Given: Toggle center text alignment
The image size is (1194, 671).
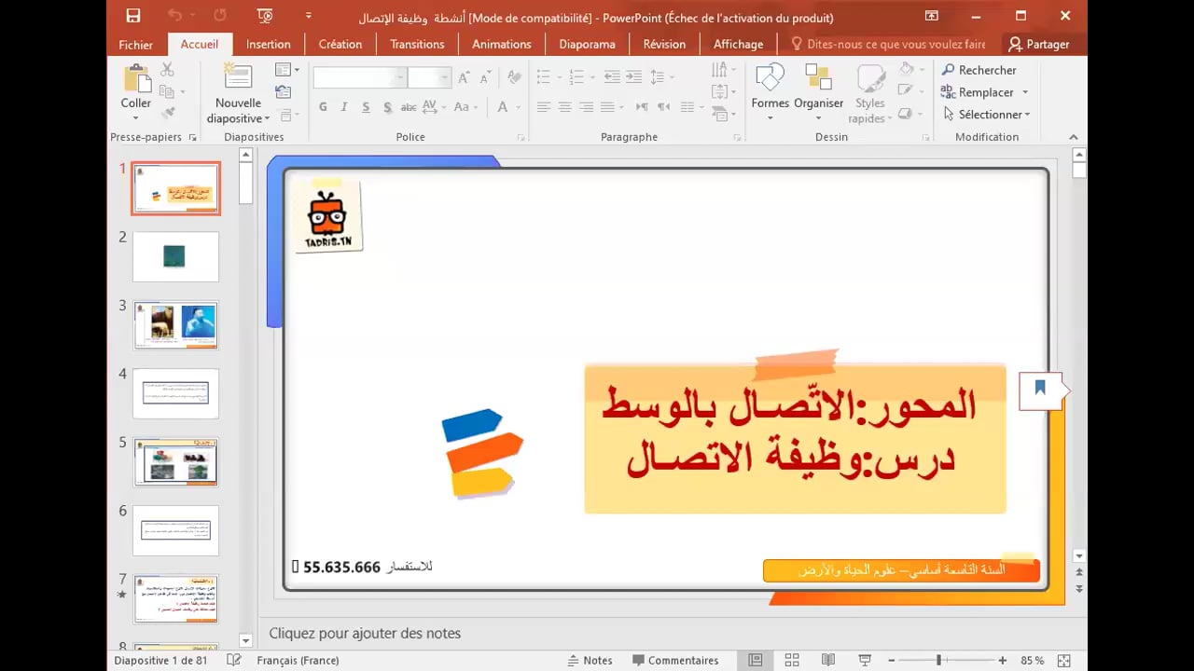Looking at the screenshot, I should [x=564, y=107].
